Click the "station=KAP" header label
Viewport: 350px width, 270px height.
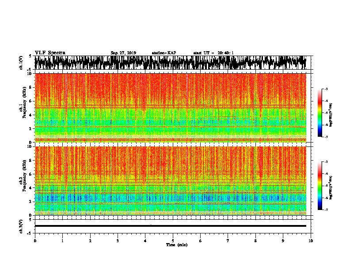pyautogui.click(x=164, y=53)
